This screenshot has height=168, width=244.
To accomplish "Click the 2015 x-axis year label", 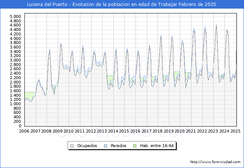I will tap(124, 131).
